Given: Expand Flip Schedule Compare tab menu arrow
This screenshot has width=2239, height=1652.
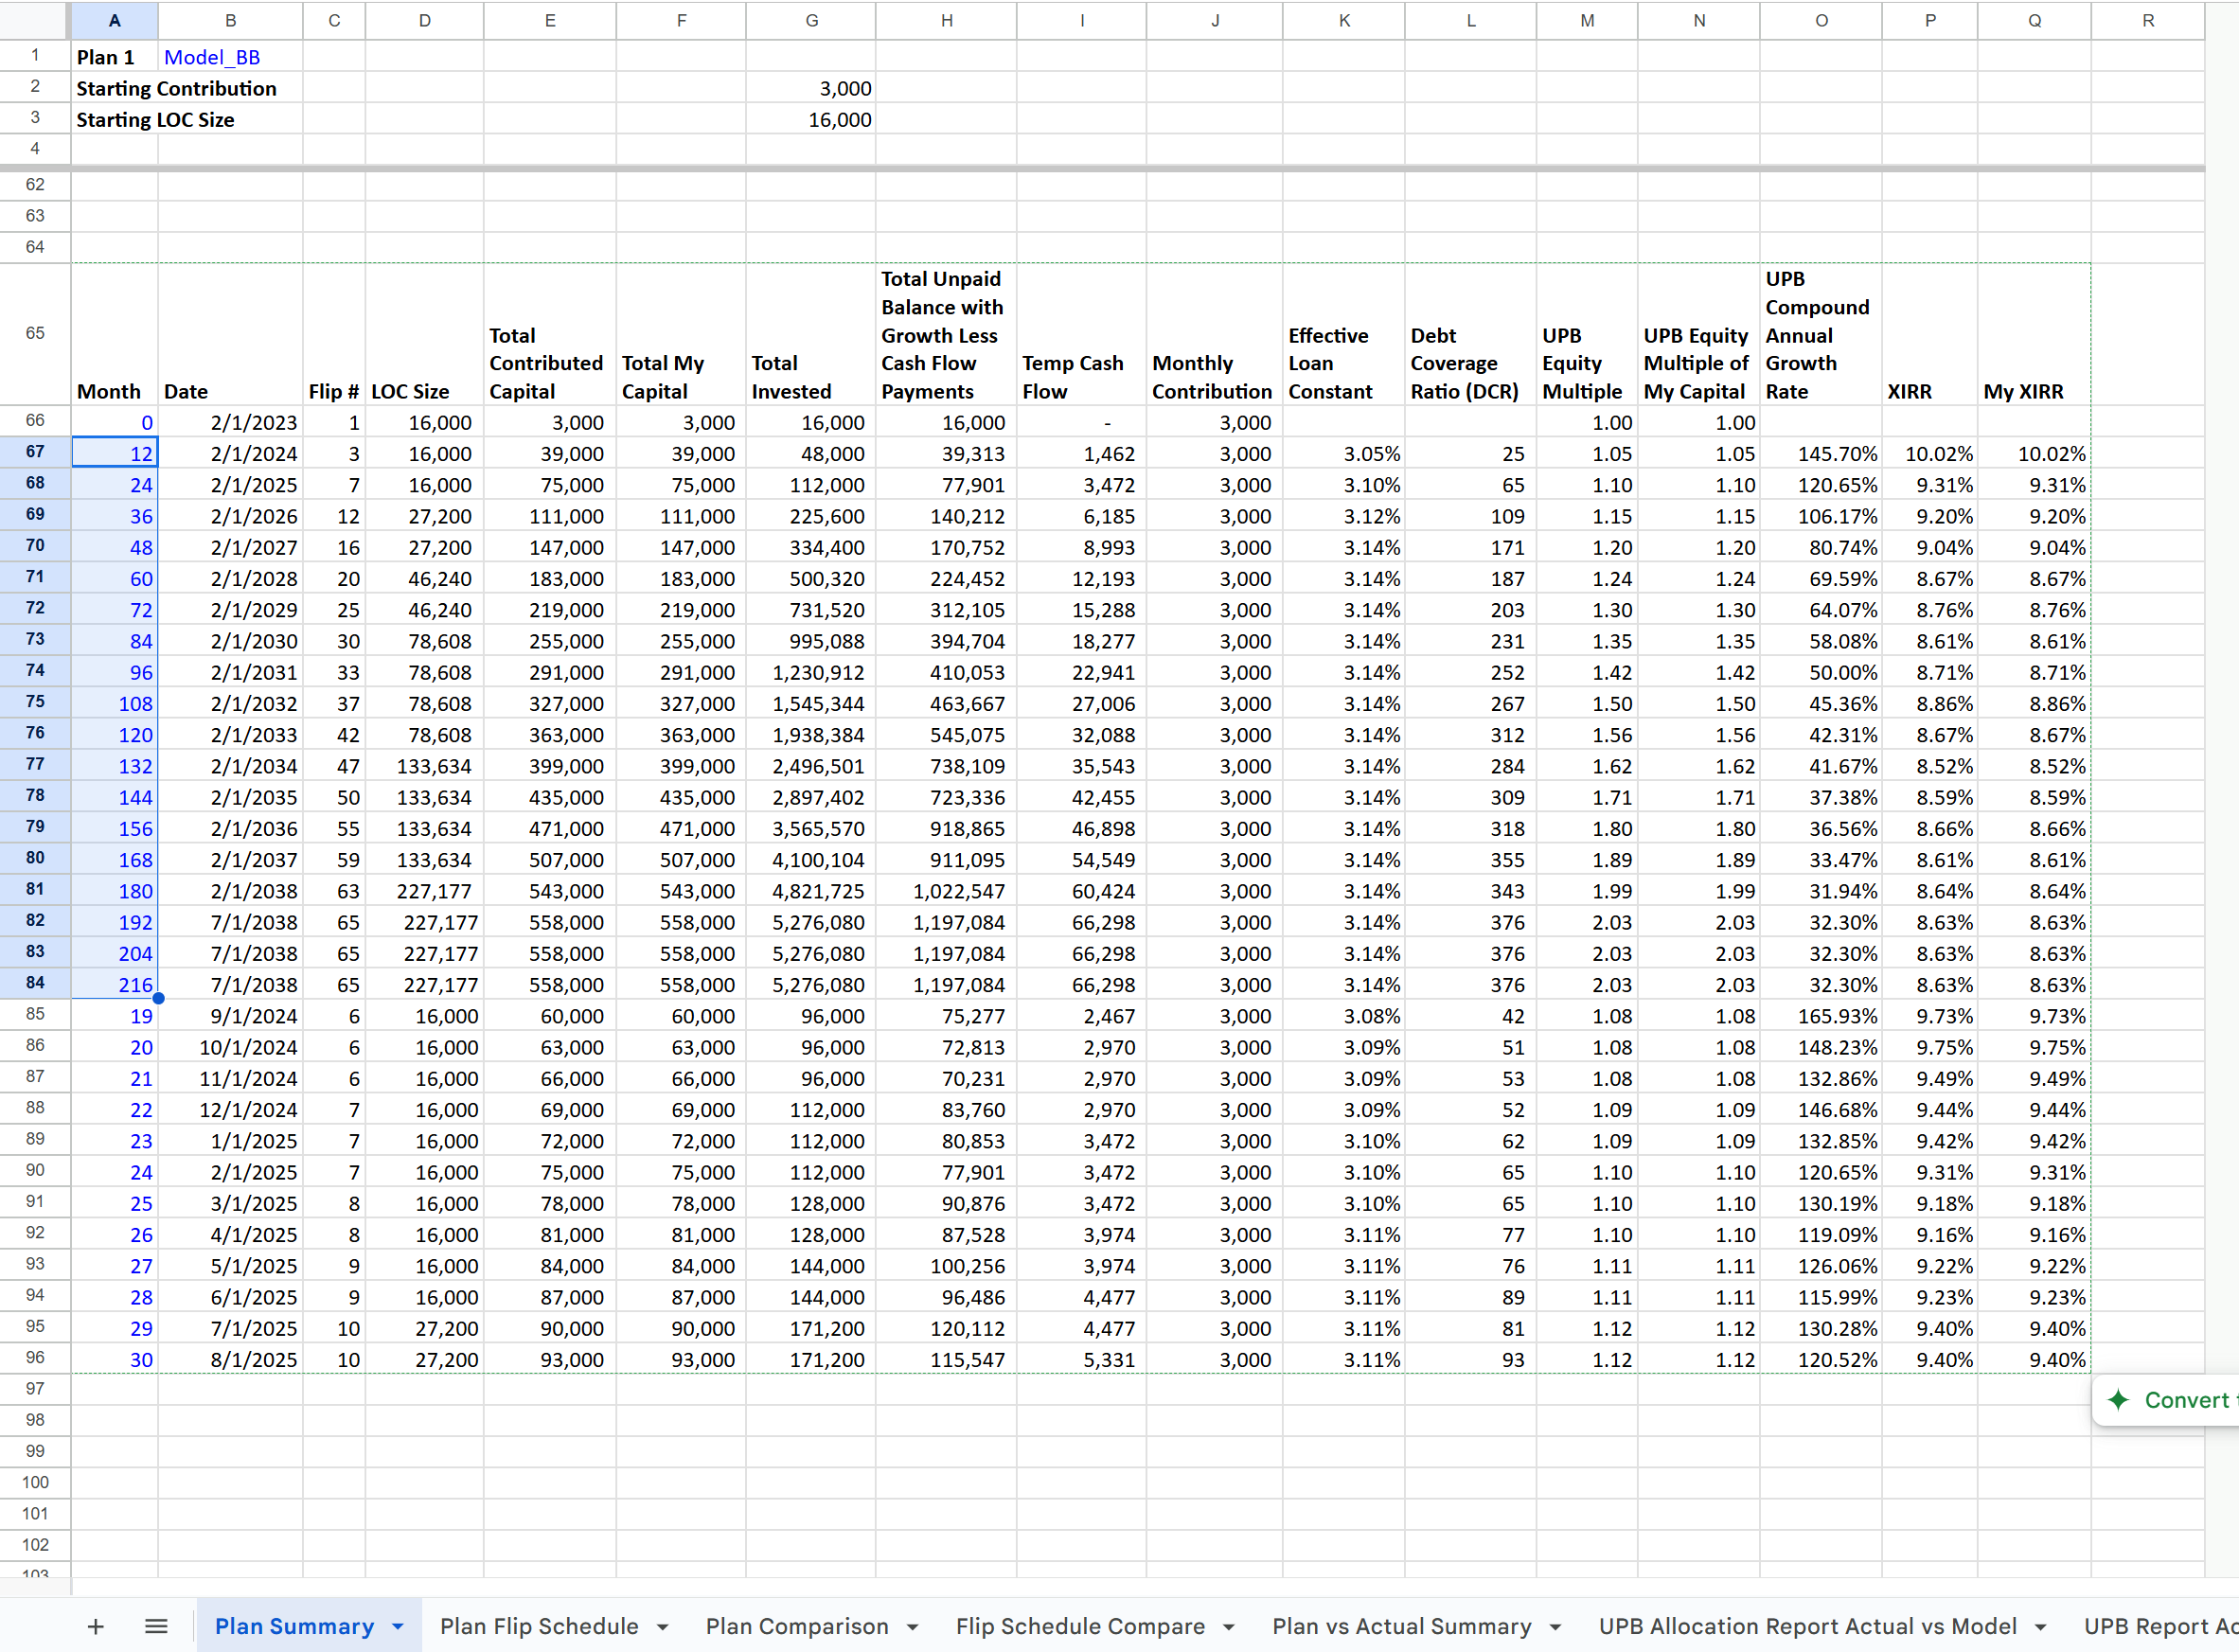Looking at the screenshot, I should (1229, 1628).
